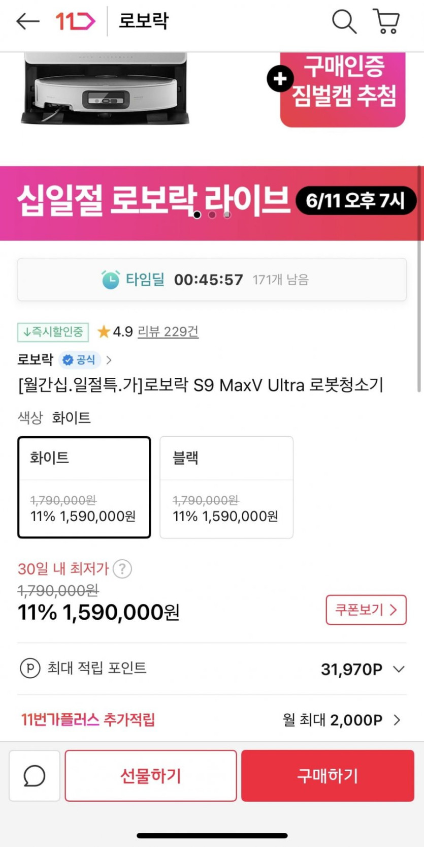Select the 화이트 color option
424x847 pixels.
coord(84,487)
